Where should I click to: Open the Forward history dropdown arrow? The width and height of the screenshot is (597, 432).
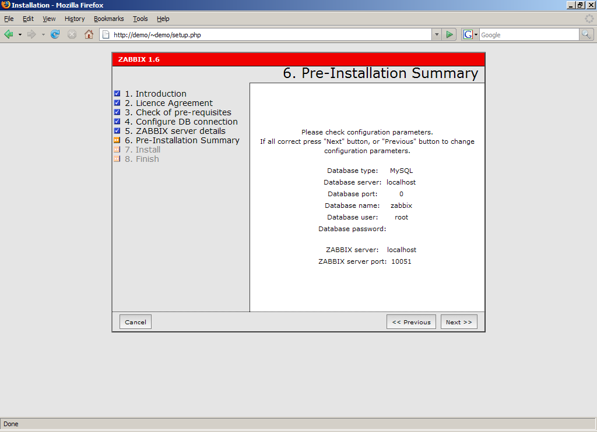click(x=43, y=34)
